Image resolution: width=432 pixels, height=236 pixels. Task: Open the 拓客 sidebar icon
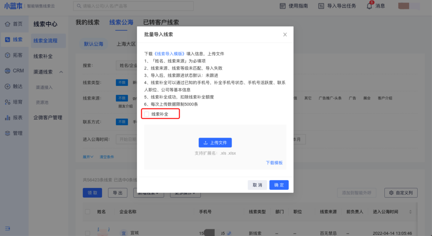tap(8, 55)
